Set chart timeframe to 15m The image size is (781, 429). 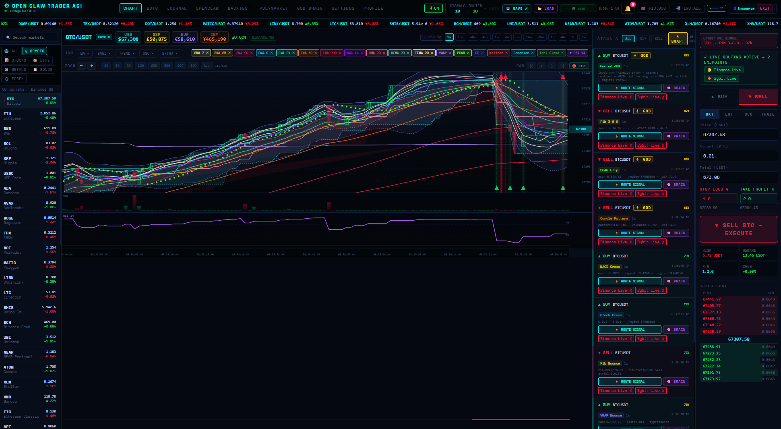[x=529, y=37]
